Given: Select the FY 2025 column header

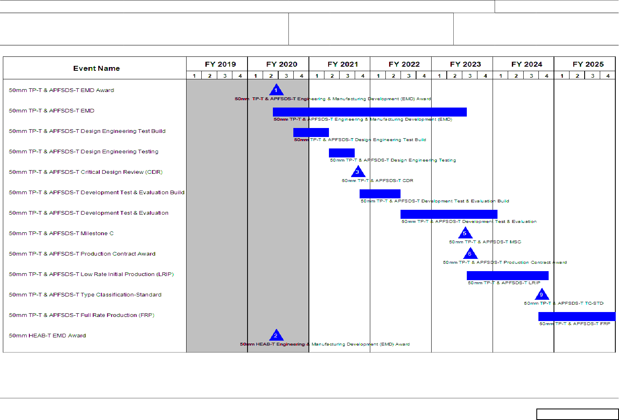Looking at the screenshot, I should pos(588,64).
